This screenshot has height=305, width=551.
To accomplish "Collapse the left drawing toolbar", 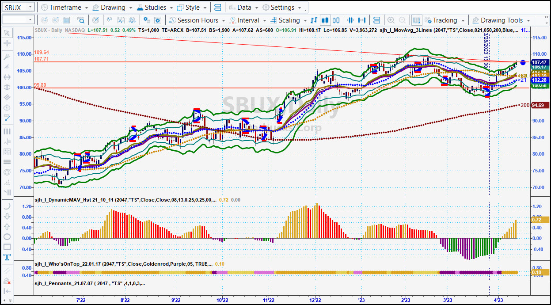I will pos(7,291).
